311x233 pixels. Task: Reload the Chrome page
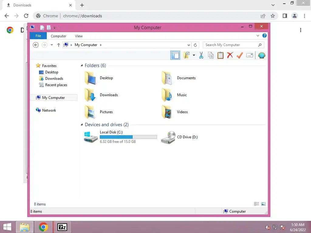26,16
